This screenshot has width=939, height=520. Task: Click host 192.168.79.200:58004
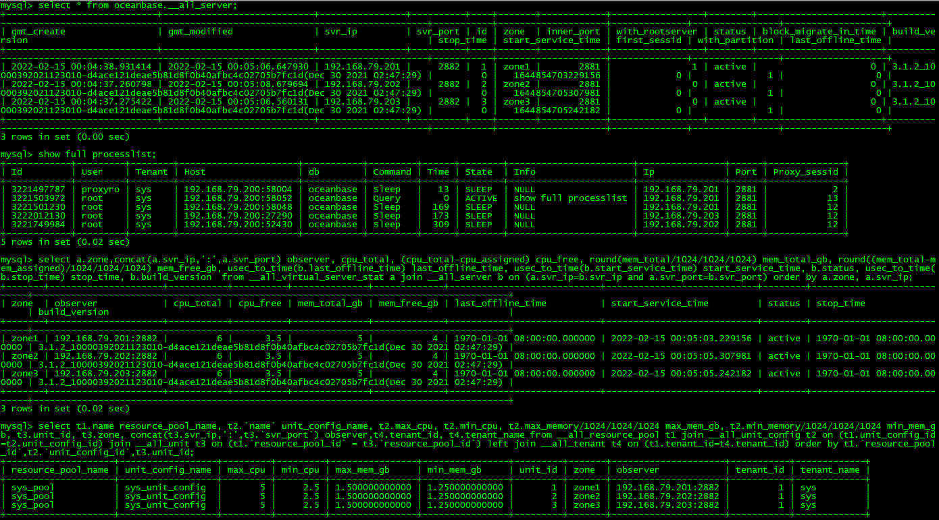tap(238, 190)
